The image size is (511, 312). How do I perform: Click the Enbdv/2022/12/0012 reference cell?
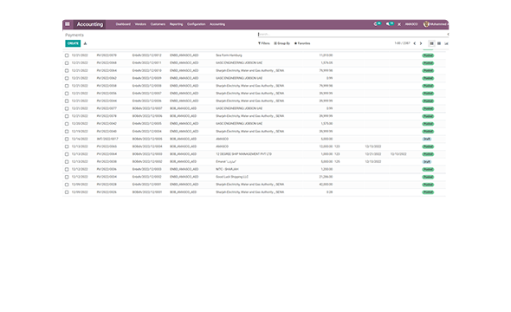pos(146,55)
